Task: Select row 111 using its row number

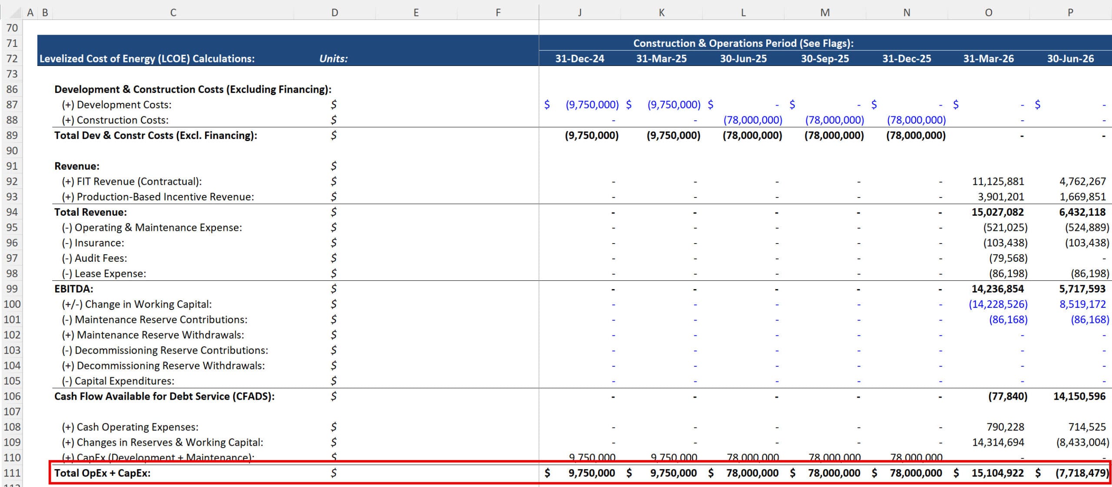Action: click(x=13, y=473)
